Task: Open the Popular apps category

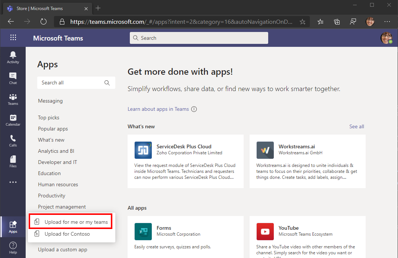Action: click(53, 129)
